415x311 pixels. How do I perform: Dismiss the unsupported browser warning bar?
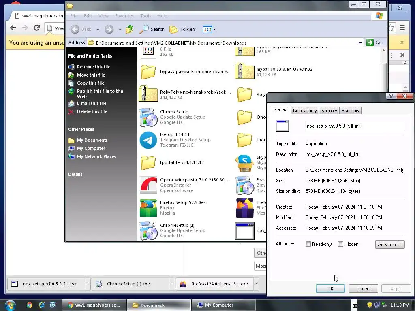click(x=402, y=42)
